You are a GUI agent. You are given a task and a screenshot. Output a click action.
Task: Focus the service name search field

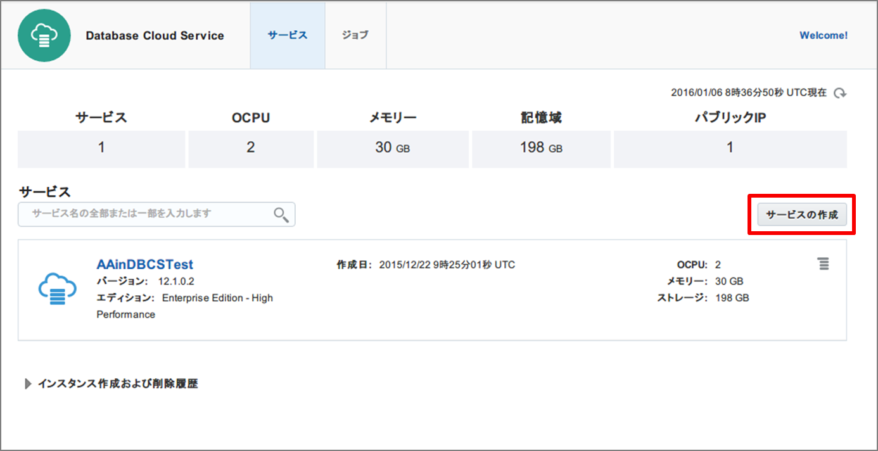[156, 214]
